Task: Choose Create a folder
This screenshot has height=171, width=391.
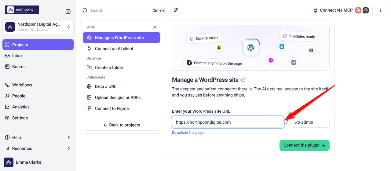Action: pos(122,67)
